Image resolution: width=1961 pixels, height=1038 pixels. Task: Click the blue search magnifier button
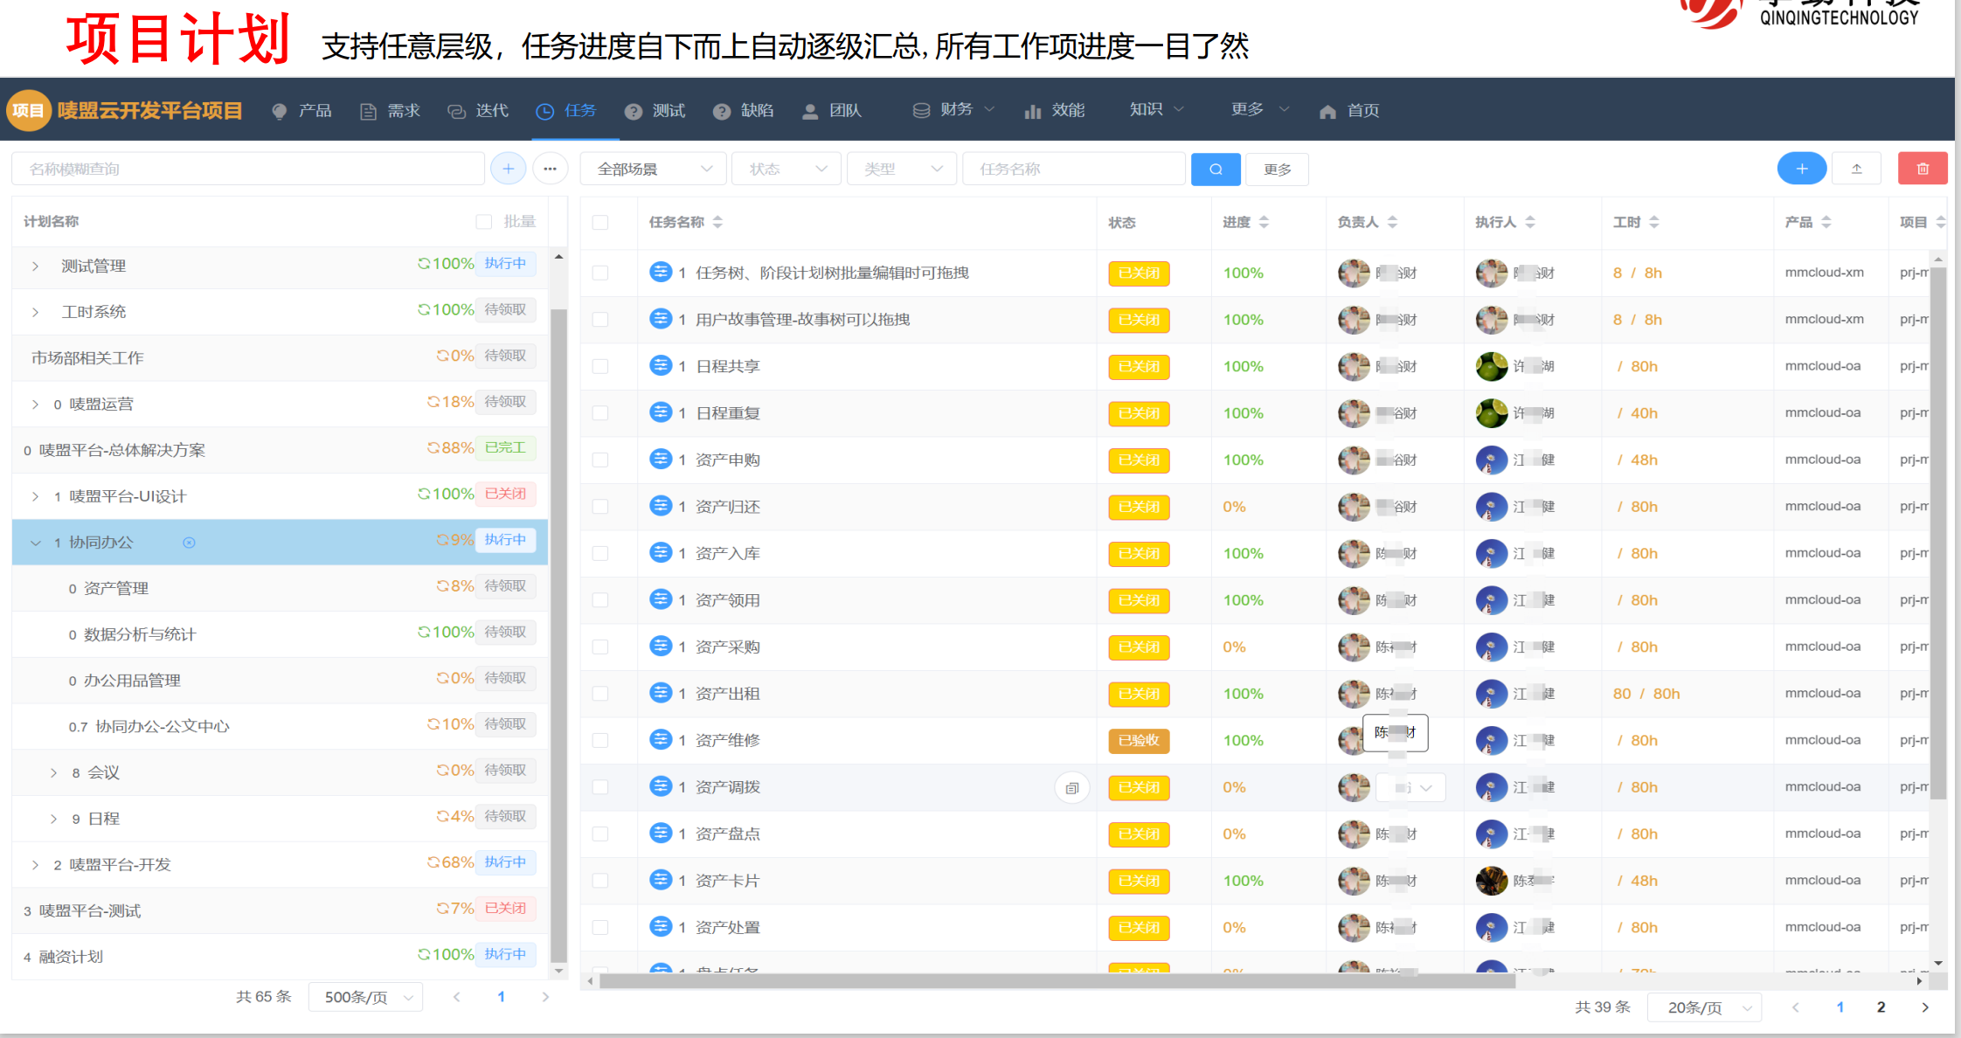click(1215, 169)
